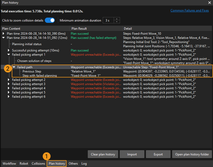Image resolution: width=213 pixels, height=167 pixels.
Task: Switch to the Collisions tab
Action: coord(39,164)
